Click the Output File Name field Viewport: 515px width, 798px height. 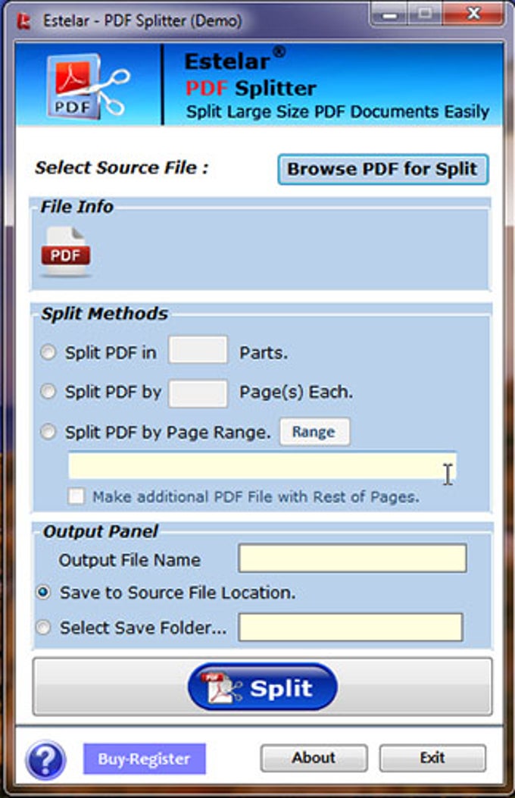(x=352, y=559)
